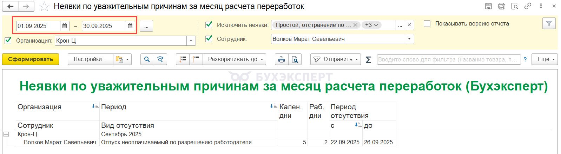This screenshot has height=154, width=561.
Task: Go back with the left arrow
Action: click(11, 6)
